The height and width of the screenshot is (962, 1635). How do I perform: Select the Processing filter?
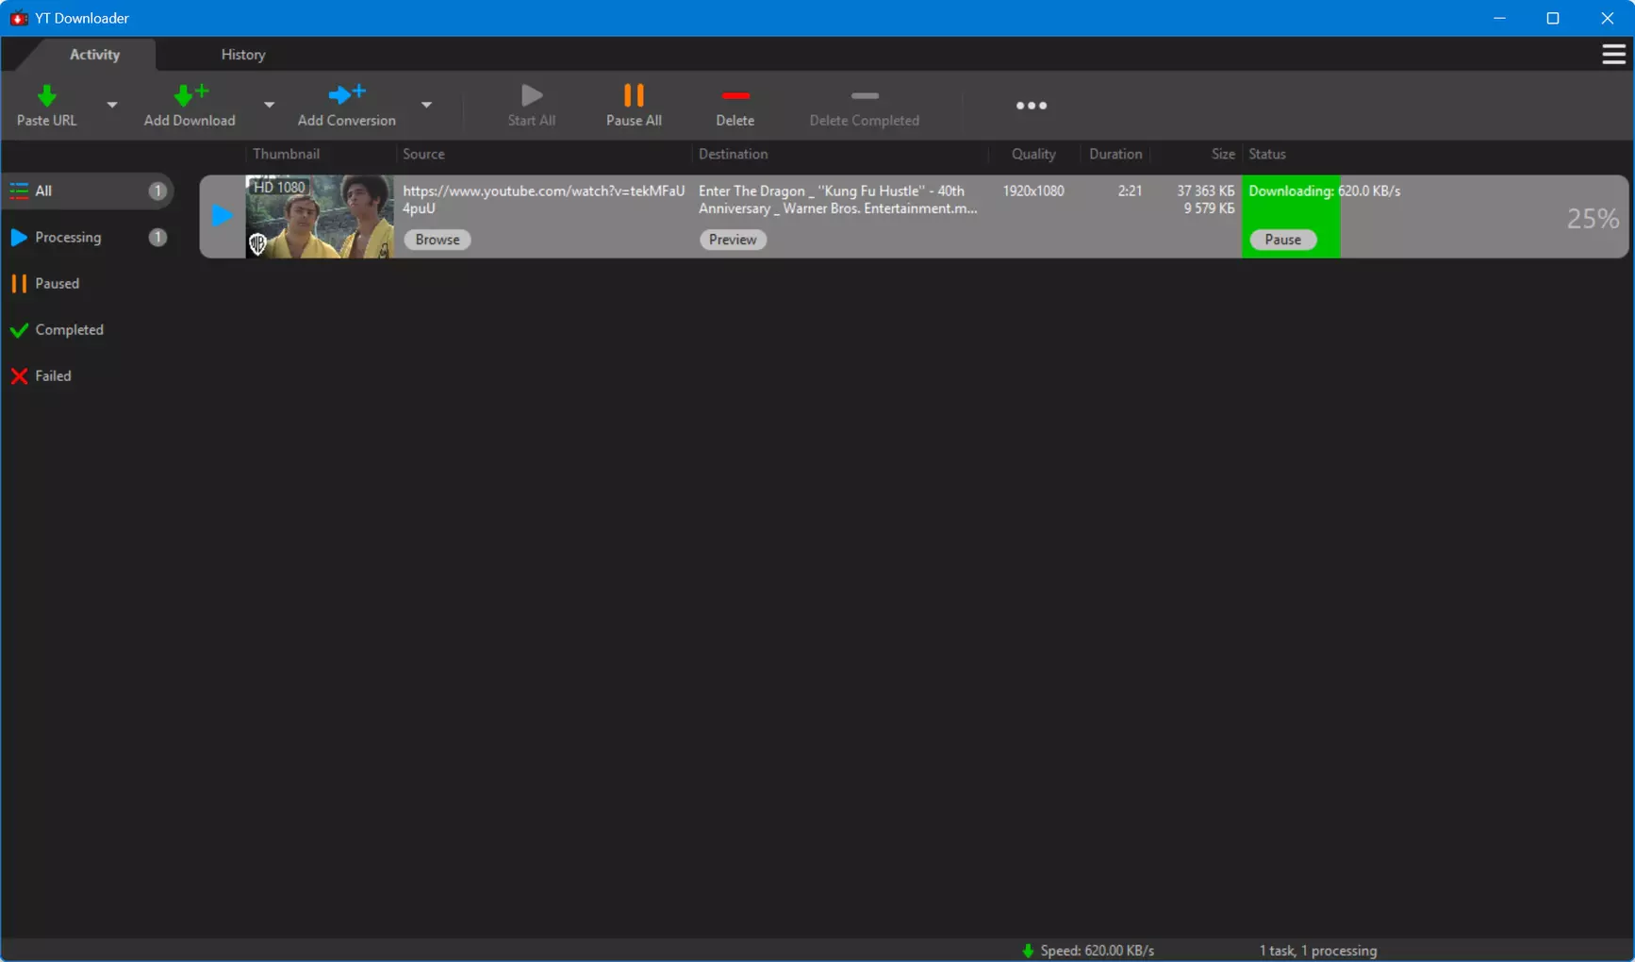tap(89, 238)
